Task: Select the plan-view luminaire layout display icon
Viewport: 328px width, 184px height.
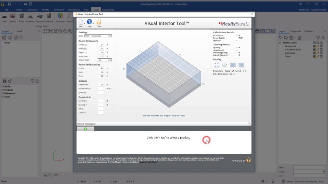Action: point(217,65)
